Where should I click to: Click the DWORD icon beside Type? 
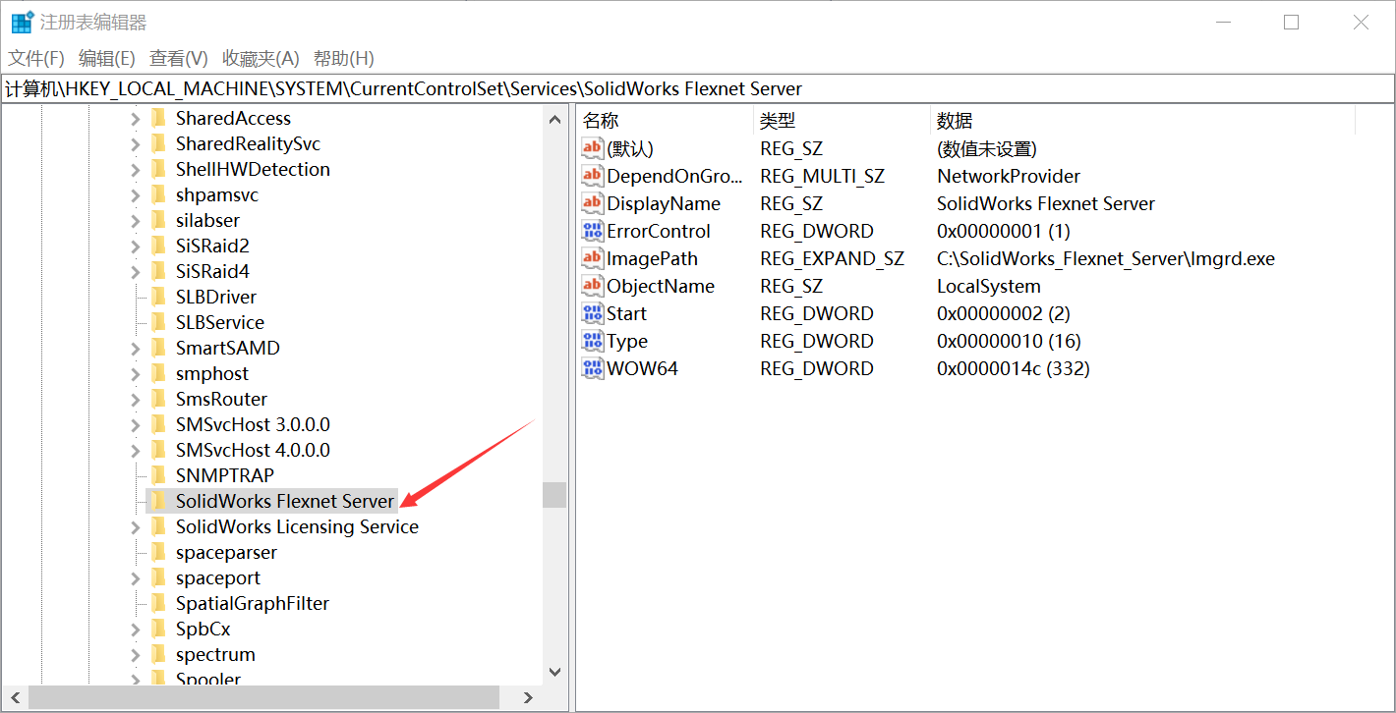click(x=593, y=341)
